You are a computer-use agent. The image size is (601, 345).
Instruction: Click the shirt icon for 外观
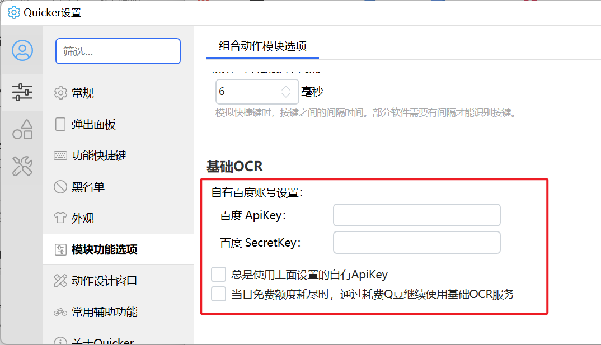pos(60,218)
